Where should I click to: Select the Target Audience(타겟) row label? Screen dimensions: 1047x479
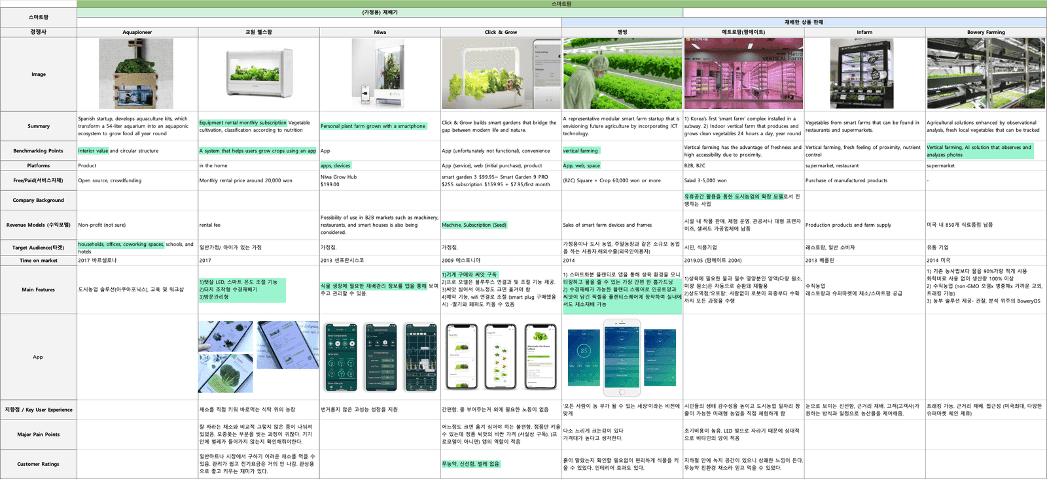[39, 248]
